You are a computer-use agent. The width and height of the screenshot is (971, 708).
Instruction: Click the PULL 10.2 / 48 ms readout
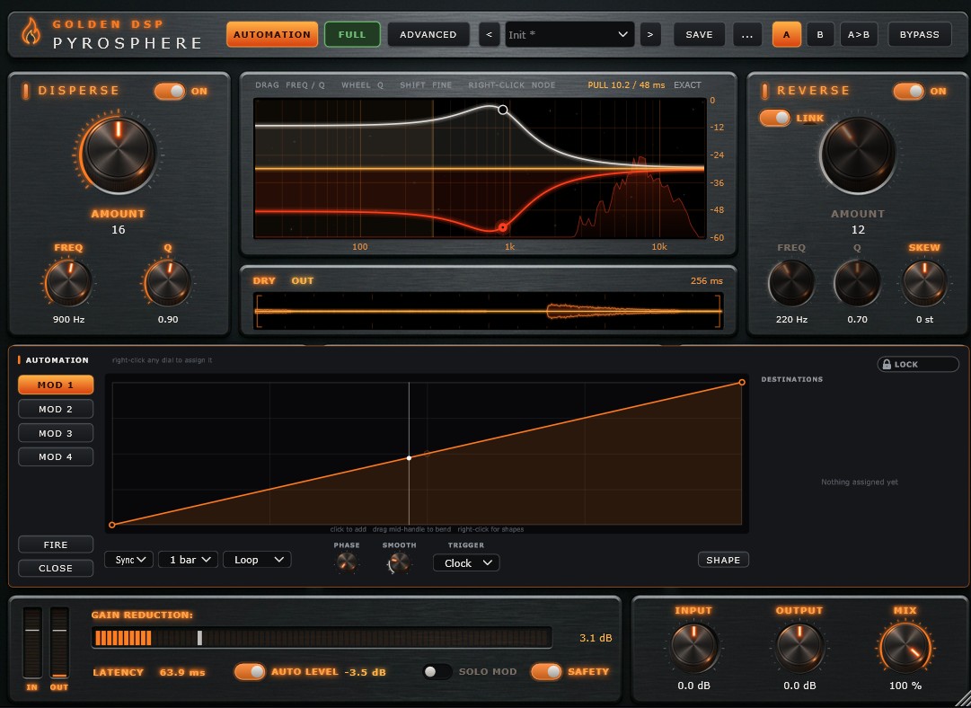[x=626, y=84]
